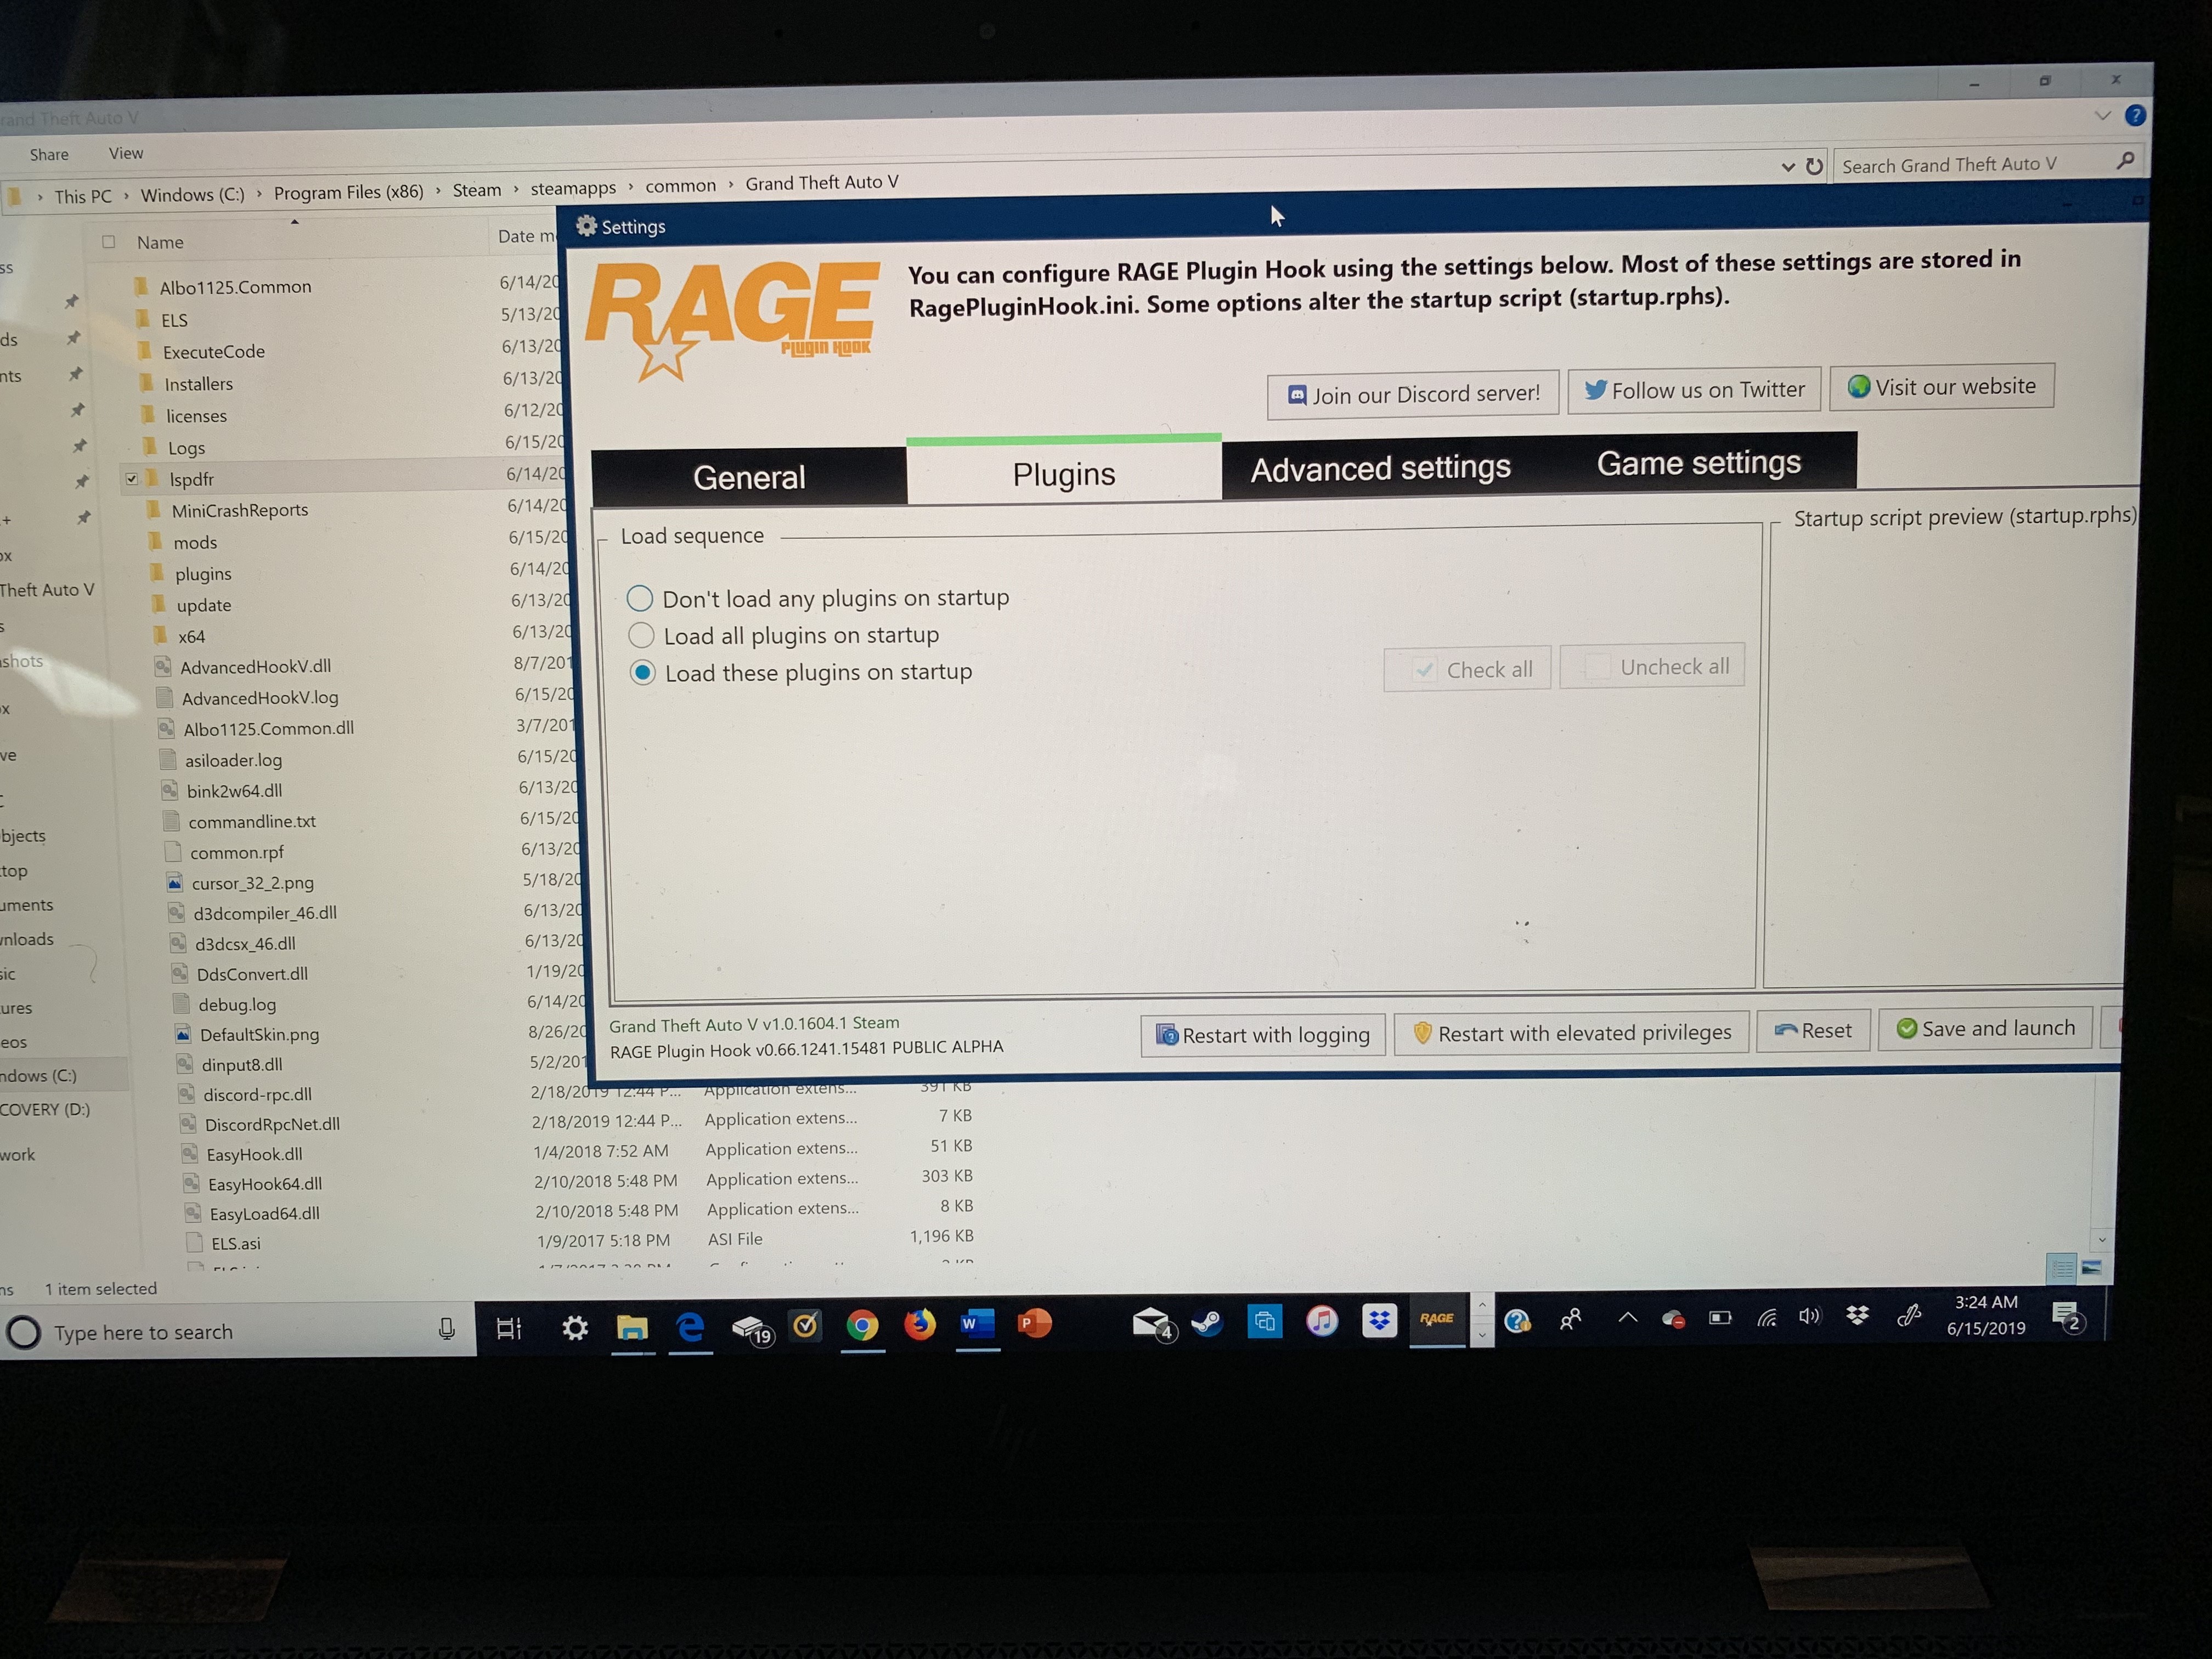Open the Game settings tab
This screenshot has width=2212, height=1659.
(1698, 463)
